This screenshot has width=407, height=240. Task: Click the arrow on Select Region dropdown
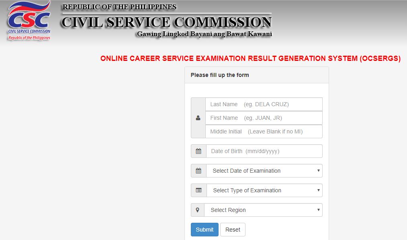point(319,210)
